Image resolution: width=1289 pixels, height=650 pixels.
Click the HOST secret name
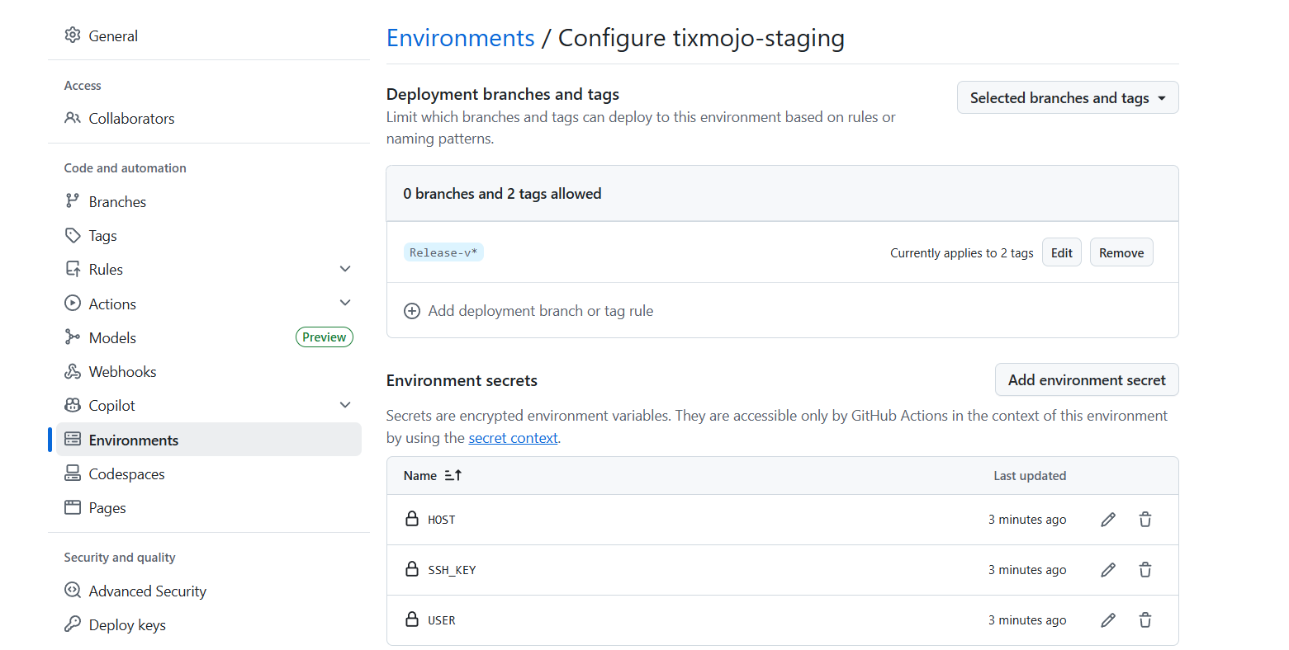[x=442, y=520]
